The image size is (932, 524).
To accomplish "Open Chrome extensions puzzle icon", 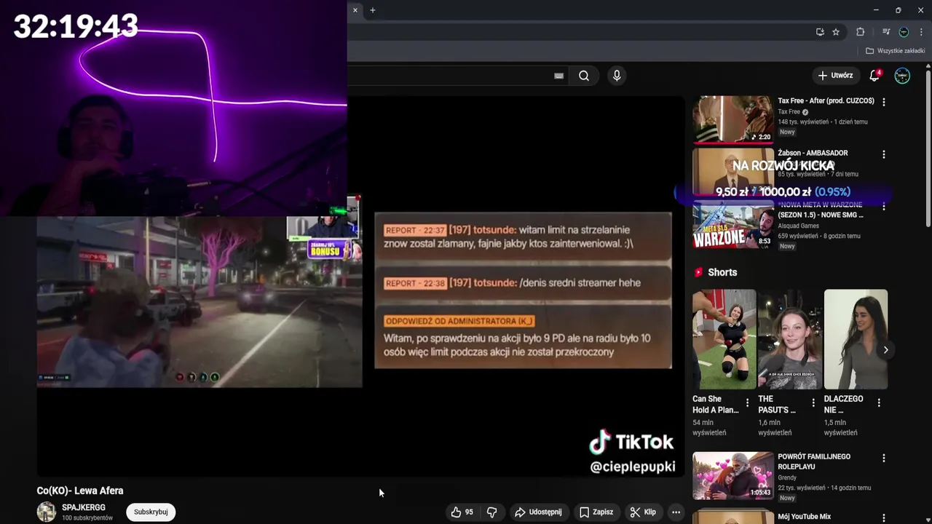I will [860, 32].
